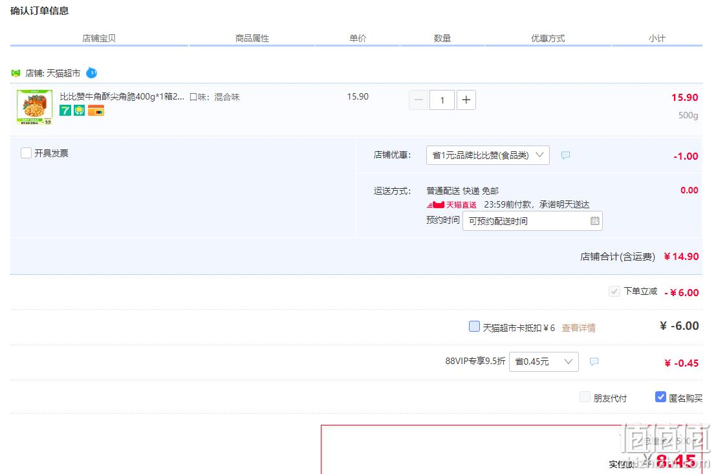Image resolution: width=716 pixels, height=474 pixels.
Task: Tick the 开具发票 invoice checkbox
Action: (x=26, y=153)
